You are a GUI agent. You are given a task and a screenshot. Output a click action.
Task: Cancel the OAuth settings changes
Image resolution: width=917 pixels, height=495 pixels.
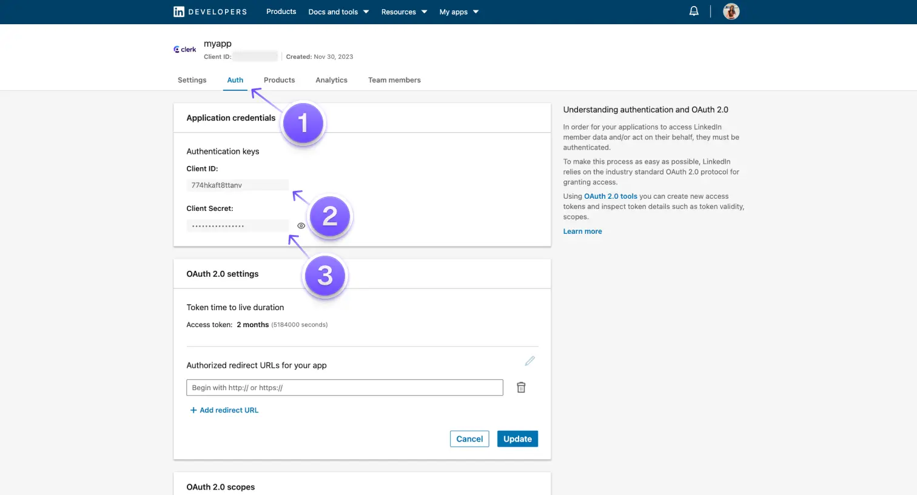click(x=469, y=438)
